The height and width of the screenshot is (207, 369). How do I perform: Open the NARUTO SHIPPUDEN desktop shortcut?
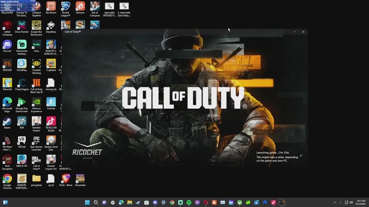[x=22, y=182]
